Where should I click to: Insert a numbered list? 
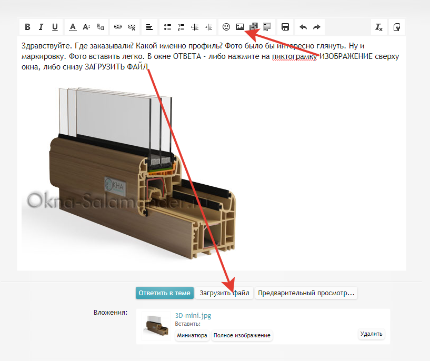[x=181, y=27]
